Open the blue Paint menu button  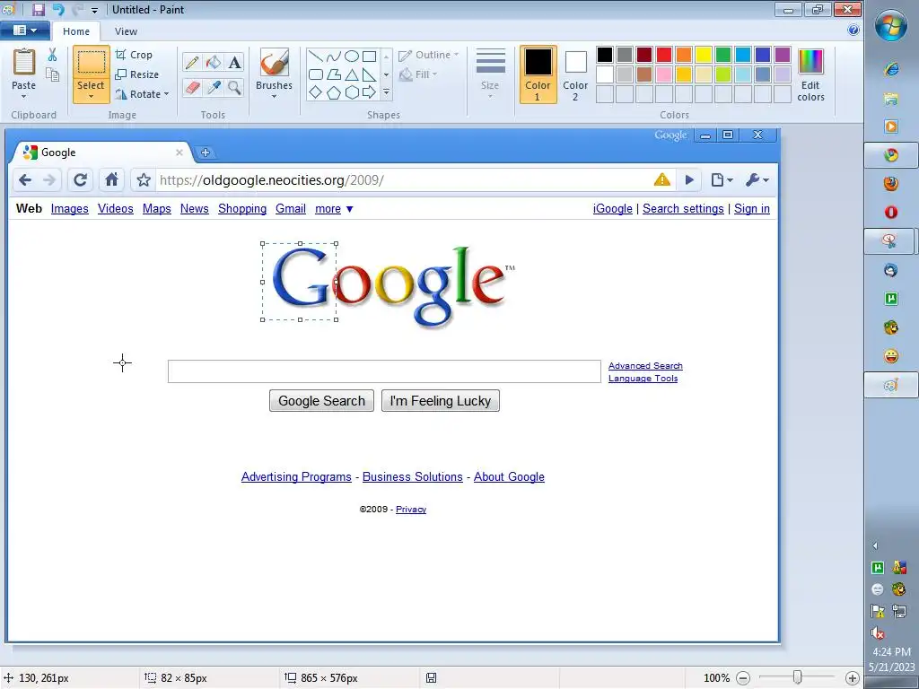point(24,30)
